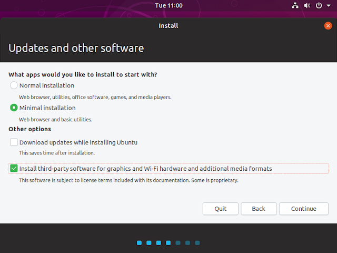Viewport: 337px width, 253px height.
Task: Select the Normal installation radio button
Action: 14,85
